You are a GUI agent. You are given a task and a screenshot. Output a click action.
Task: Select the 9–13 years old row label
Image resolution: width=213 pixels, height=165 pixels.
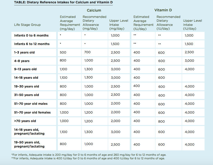(x=25, y=69)
